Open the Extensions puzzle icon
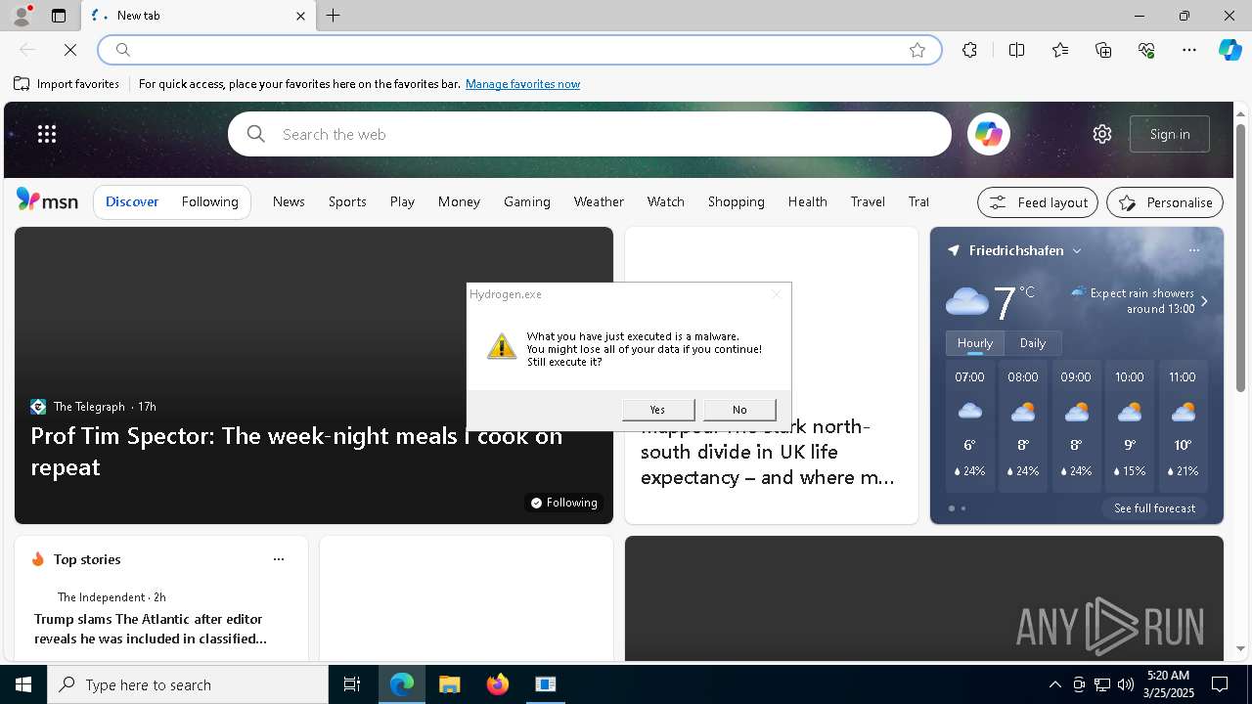This screenshot has width=1252, height=704. (969, 50)
